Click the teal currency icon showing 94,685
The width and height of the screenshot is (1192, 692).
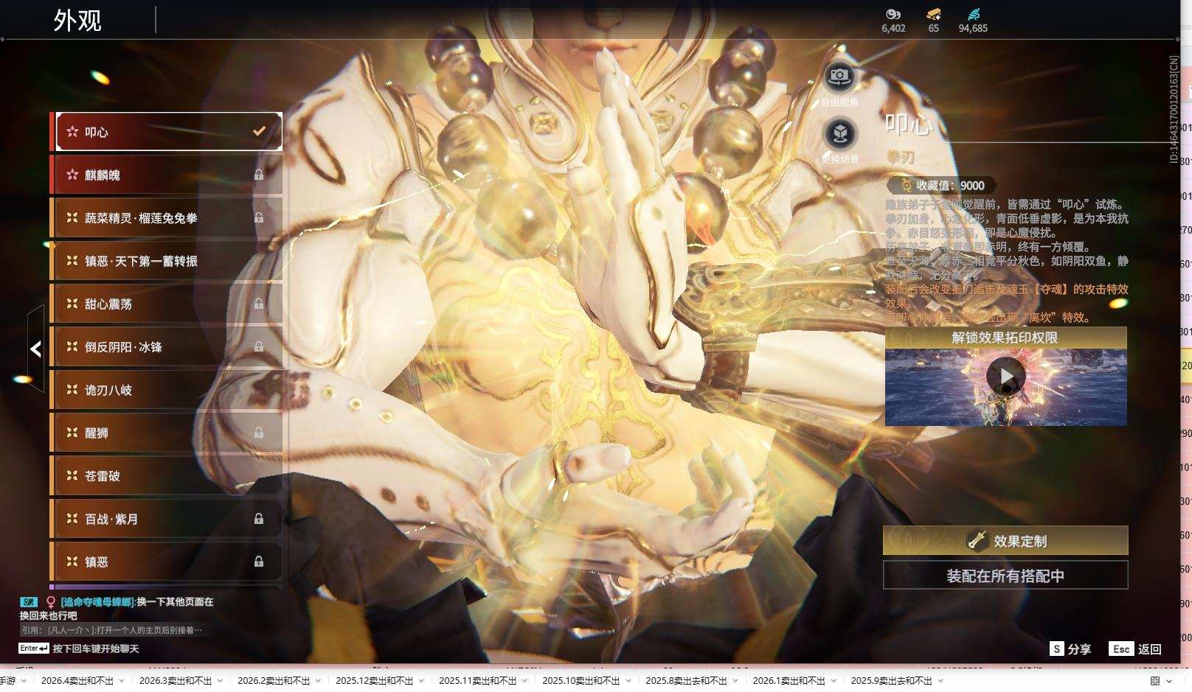click(973, 14)
